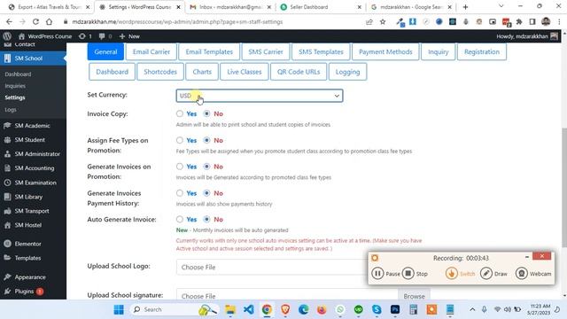
Task: Open comments bubble in admin bar
Action: tap(105, 36)
